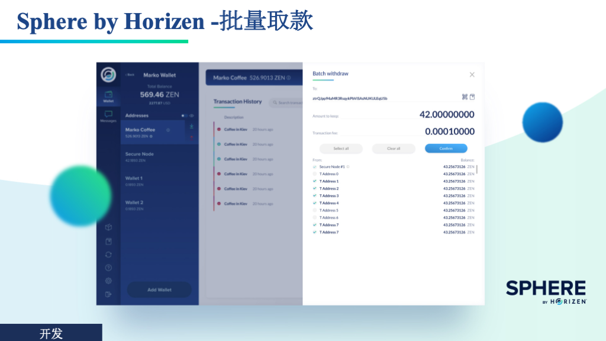
Task: Click the Search transactions box
Action: [x=286, y=103]
